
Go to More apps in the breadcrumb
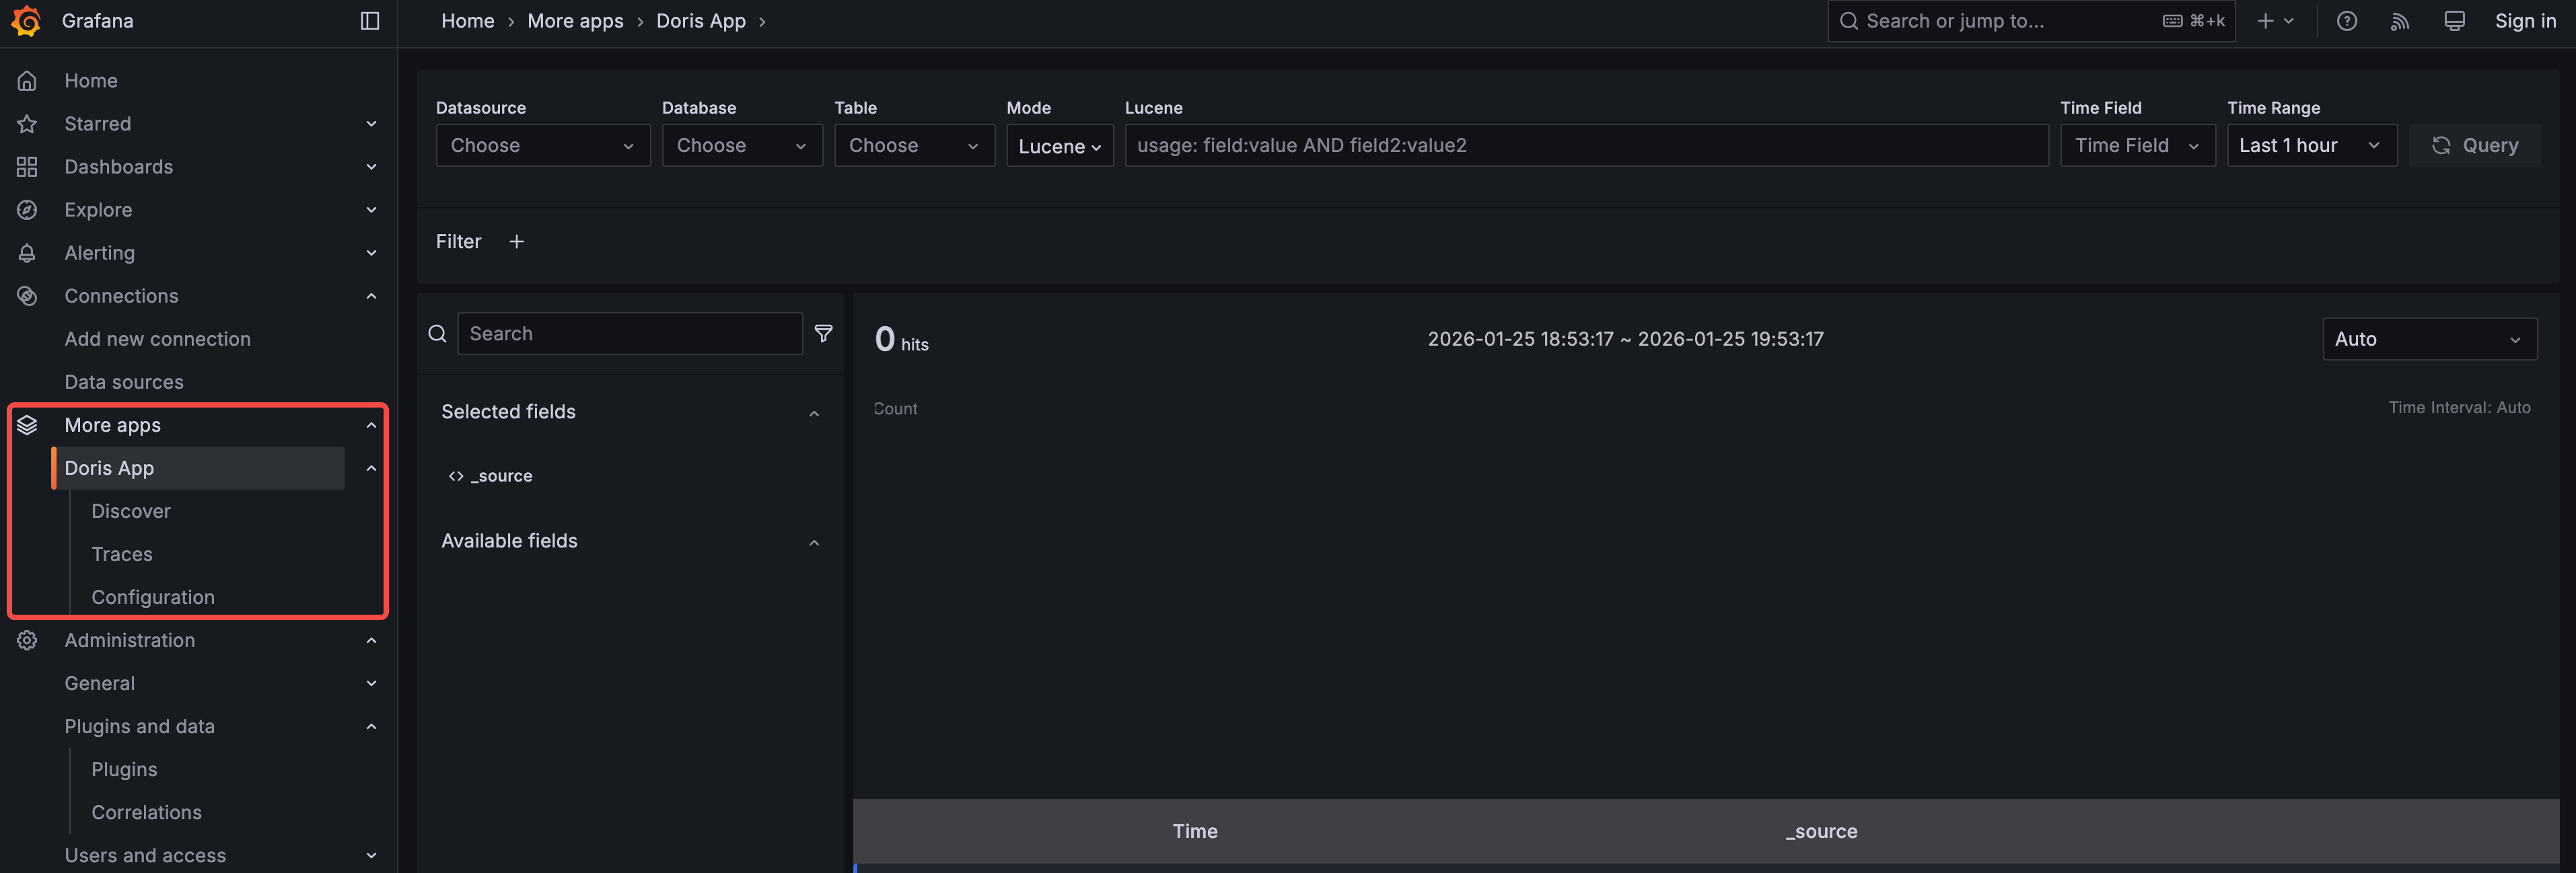[575, 21]
